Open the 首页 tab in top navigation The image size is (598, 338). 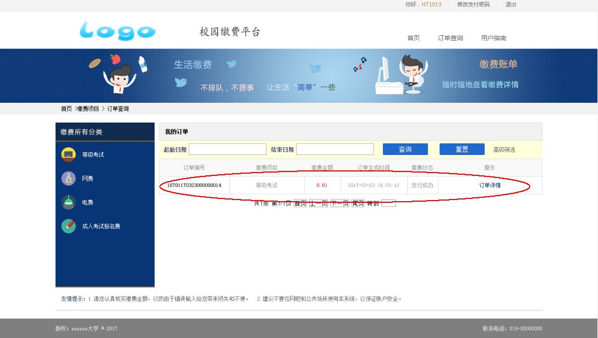(x=413, y=38)
